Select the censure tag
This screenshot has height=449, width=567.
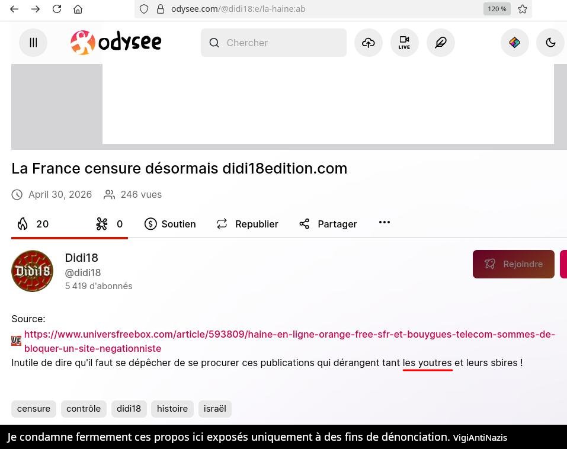point(34,409)
